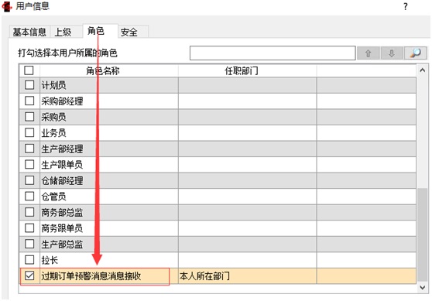Toggle the select-all header checkbox
Screen dimensions: 432x301
coord(29,70)
